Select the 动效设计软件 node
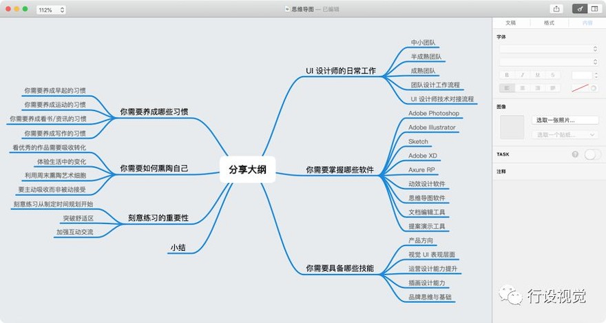The width and height of the screenshot is (606, 323). point(427,184)
